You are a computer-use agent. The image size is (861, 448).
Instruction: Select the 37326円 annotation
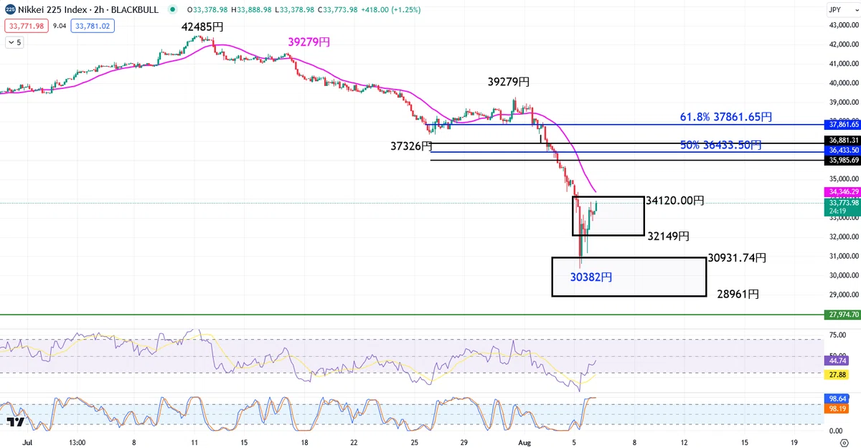pos(412,146)
